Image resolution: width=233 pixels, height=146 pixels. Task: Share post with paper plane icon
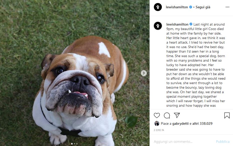tap(177, 115)
